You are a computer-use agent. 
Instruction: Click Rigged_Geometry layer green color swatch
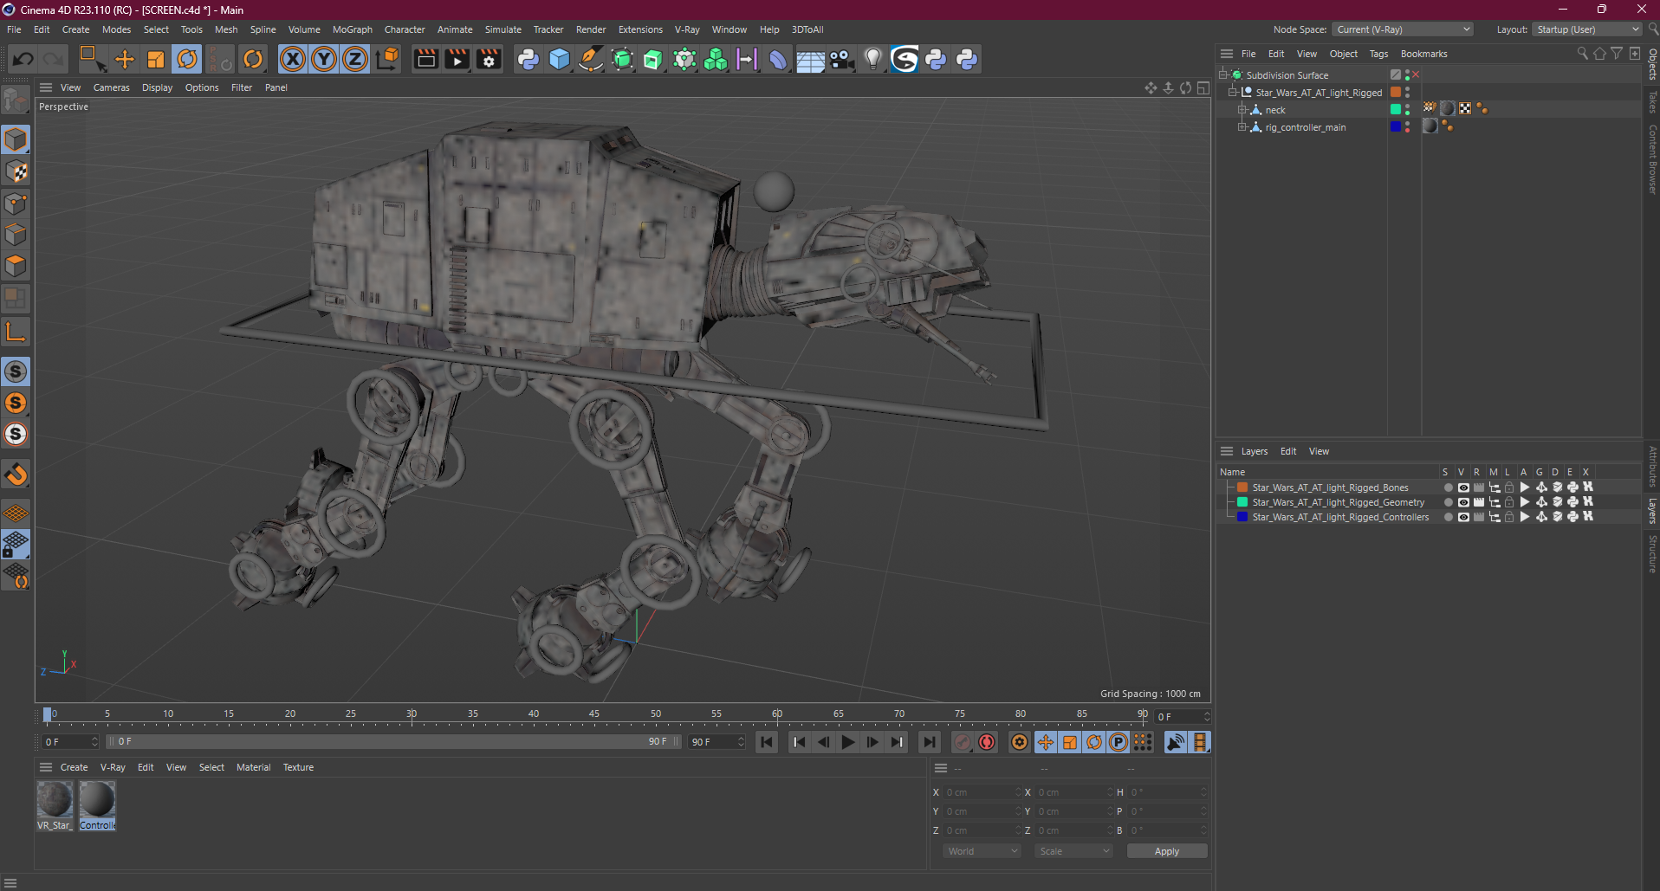pyautogui.click(x=1242, y=502)
